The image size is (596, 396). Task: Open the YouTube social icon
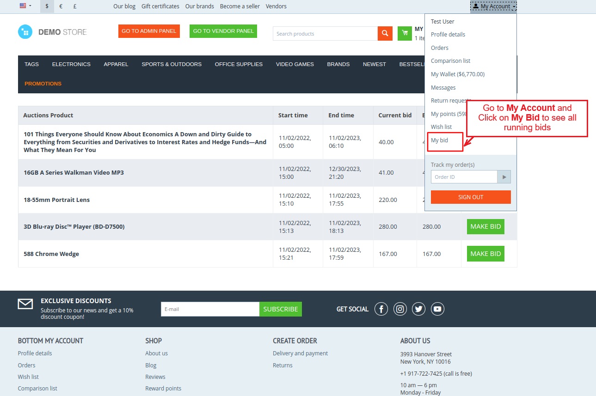437,309
